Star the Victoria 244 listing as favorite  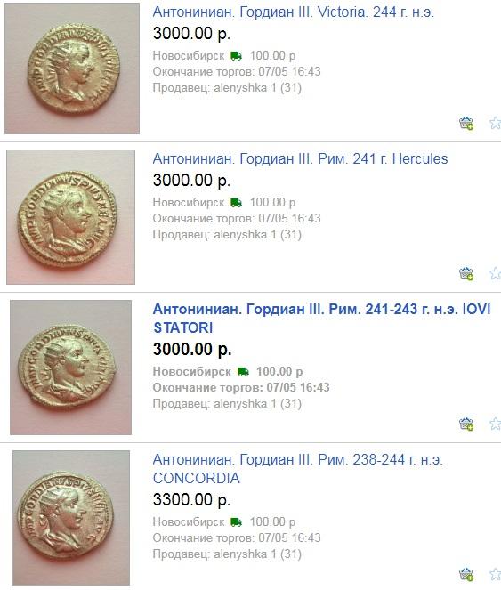point(495,123)
